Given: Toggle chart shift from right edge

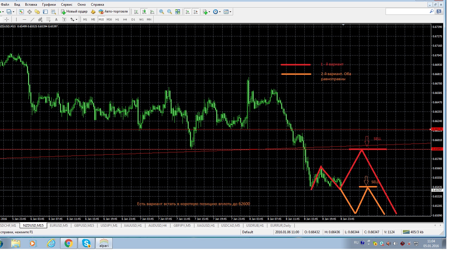Looking at the screenshot, I should pyautogui.click(x=196, y=12).
